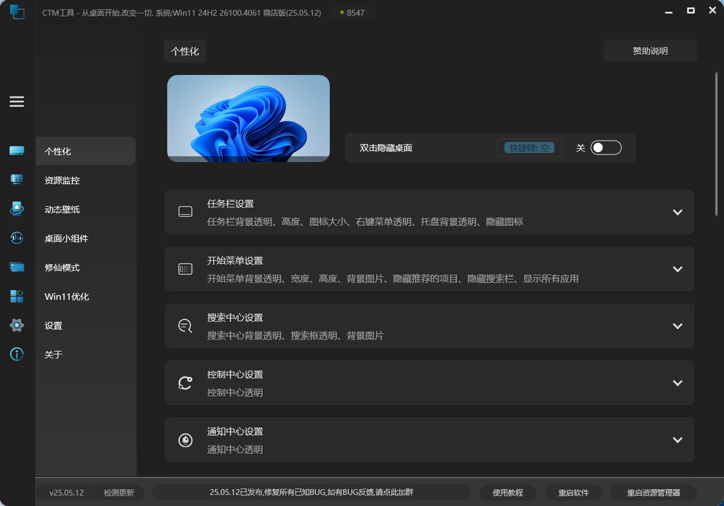Open the 设置 menu item
The width and height of the screenshot is (724, 506).
click(85, 325)
